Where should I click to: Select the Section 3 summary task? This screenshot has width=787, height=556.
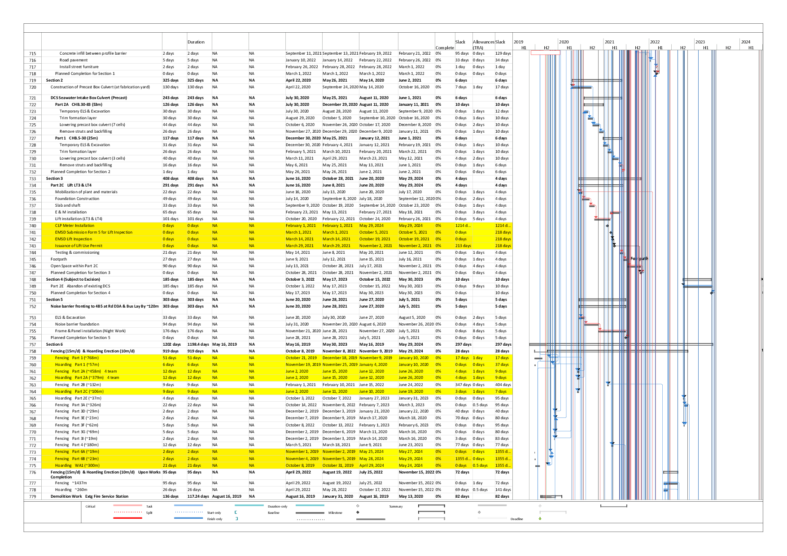pos(55,178)
